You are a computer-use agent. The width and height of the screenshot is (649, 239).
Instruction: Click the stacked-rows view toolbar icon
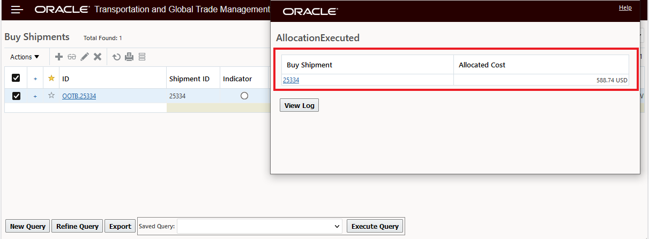(142, 57)
